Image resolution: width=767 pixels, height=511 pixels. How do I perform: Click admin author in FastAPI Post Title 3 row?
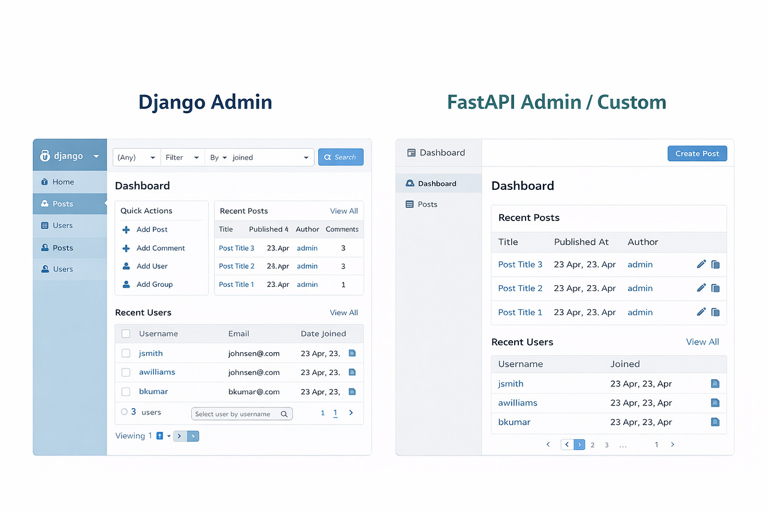click(640, 264)
